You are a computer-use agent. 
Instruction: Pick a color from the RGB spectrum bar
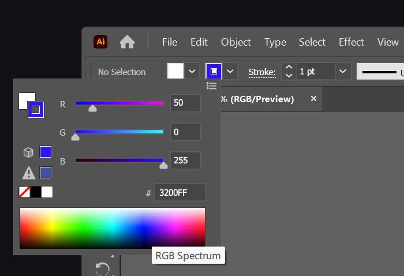coord(113,228)
